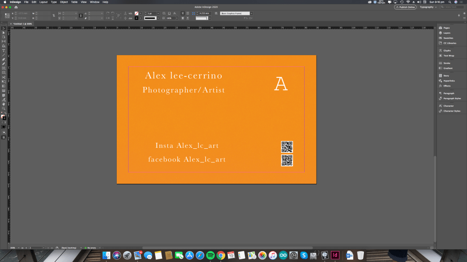
Task: Swap fill and stroke arrows
Action: (x=6, y=113)
